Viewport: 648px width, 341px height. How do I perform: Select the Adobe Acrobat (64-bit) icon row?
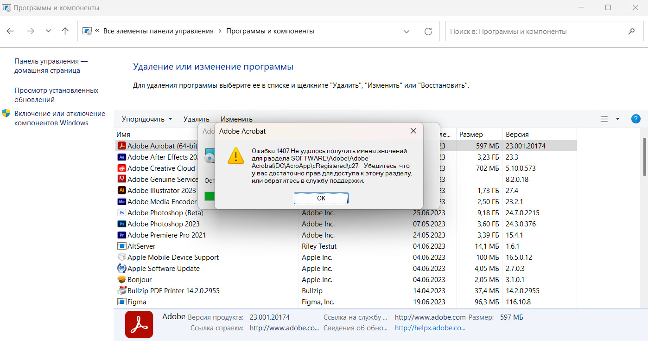(x=122, y=146)
